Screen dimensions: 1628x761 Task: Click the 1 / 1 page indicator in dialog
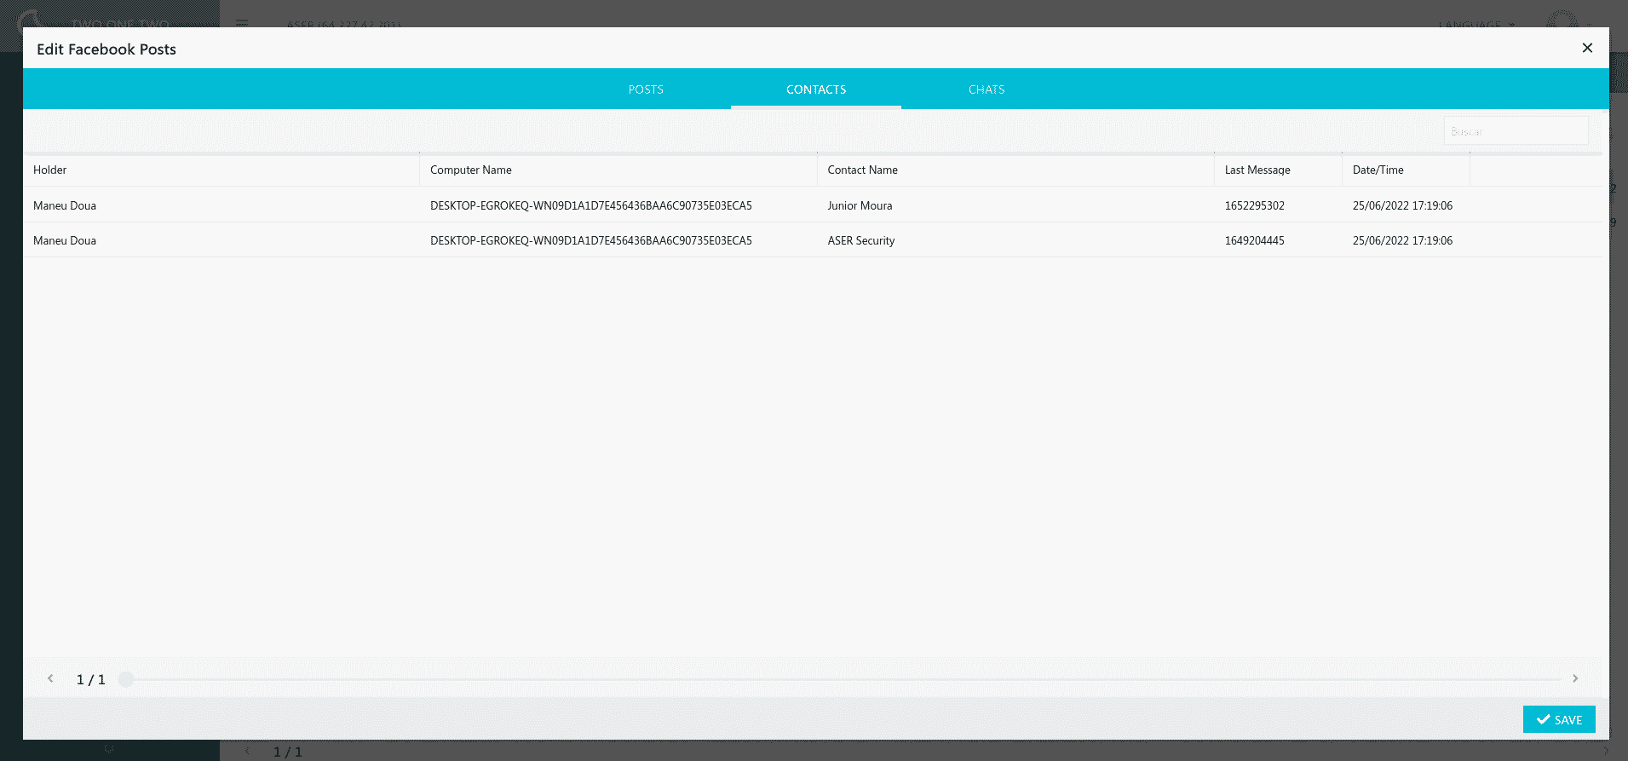click(91, 679)
